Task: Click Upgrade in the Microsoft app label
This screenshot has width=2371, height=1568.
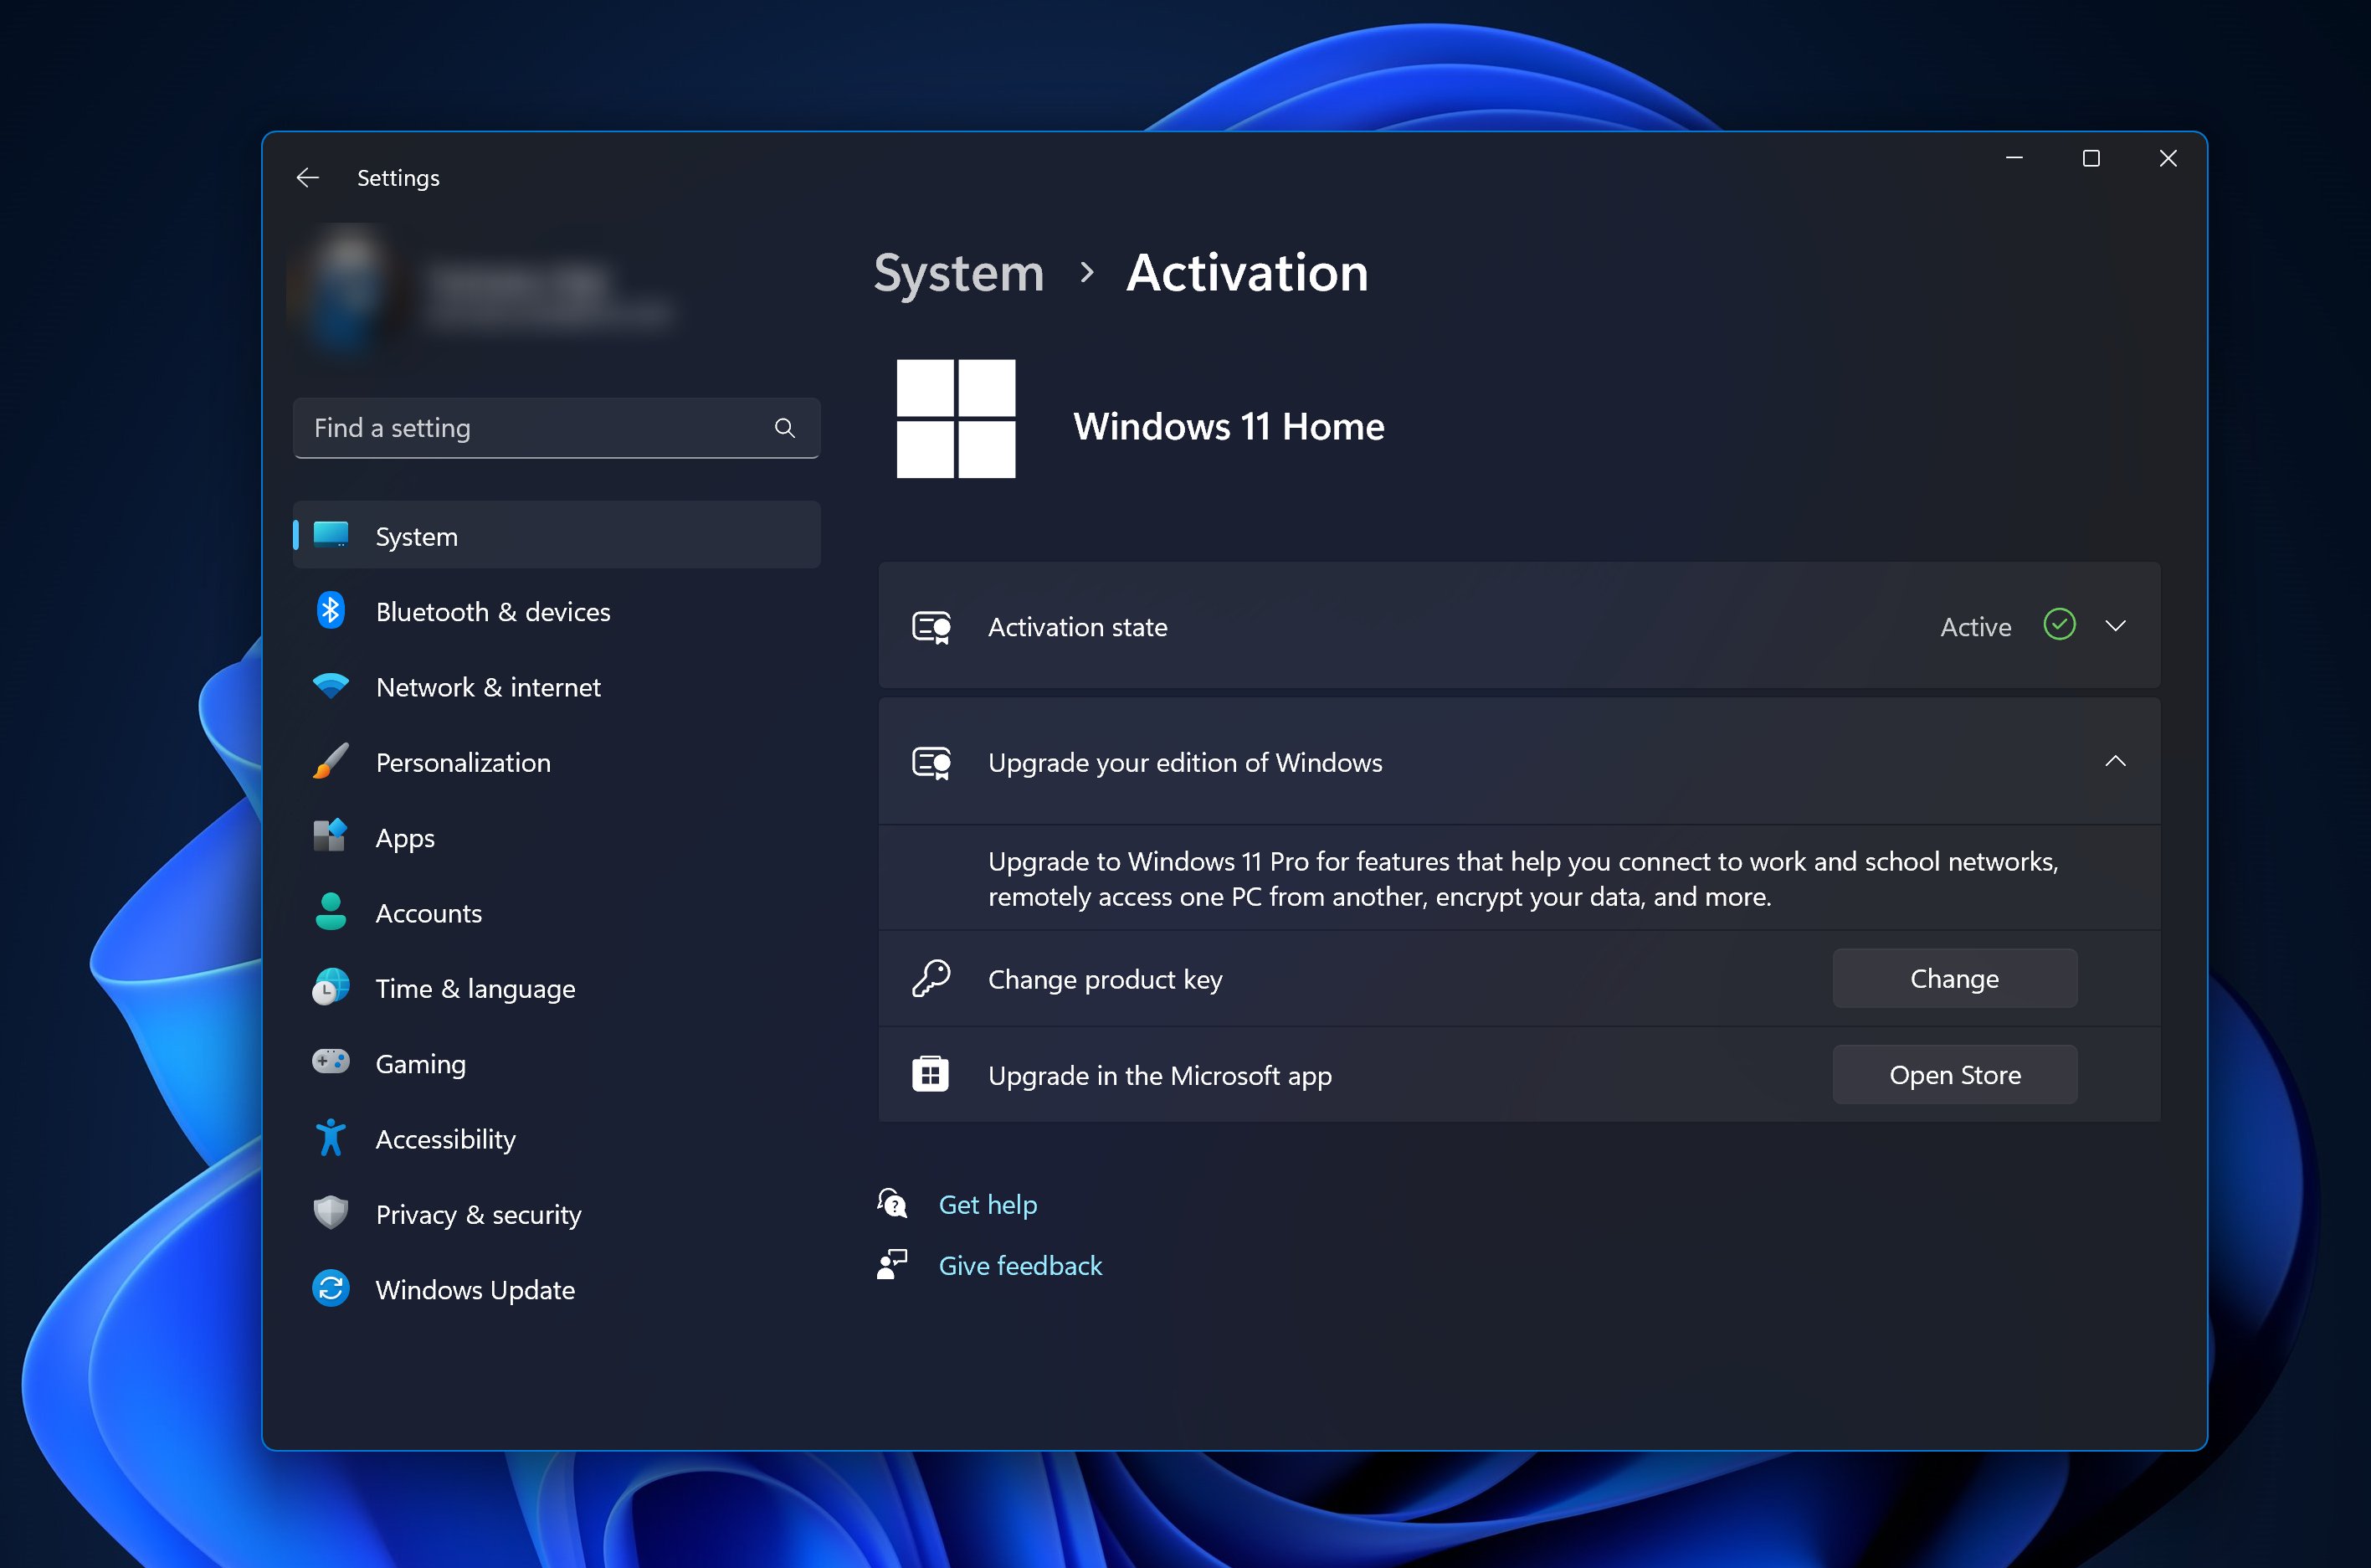Action: click(1159, 1075)
